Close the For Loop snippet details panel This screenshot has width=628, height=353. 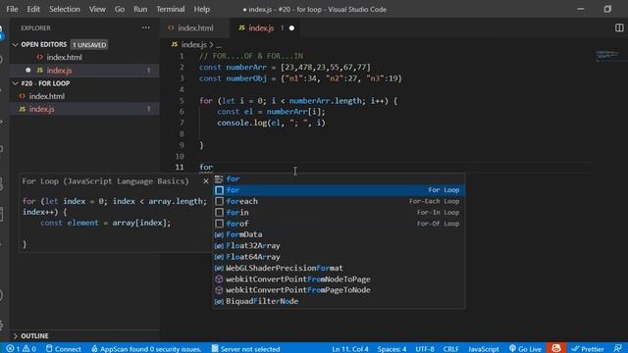[206, 181]
